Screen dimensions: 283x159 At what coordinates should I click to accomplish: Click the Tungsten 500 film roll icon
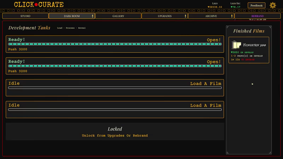click(x=236, y=45)
